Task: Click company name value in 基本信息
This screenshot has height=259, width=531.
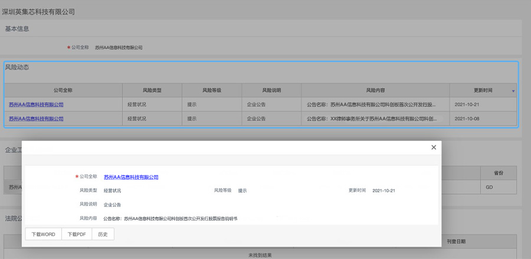Action: point(119,48)
